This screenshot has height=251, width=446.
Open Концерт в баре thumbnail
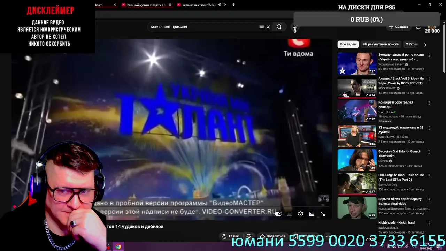(357, 111)
